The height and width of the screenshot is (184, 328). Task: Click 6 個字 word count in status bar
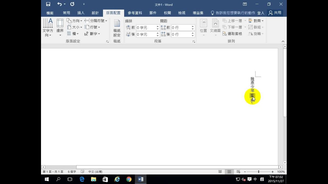click(x=72, y=172)
